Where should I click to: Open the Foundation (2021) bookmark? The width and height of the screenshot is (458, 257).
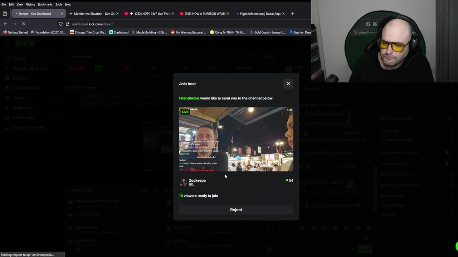click(x=48, y=32)
